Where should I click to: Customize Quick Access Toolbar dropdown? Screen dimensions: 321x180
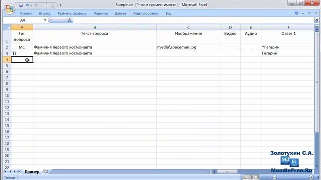[x=60, y=6]
